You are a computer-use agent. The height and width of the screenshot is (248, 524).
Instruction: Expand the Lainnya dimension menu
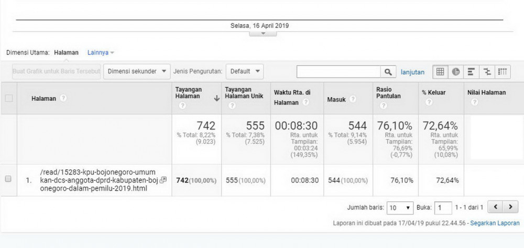click(x=101, y=52)
